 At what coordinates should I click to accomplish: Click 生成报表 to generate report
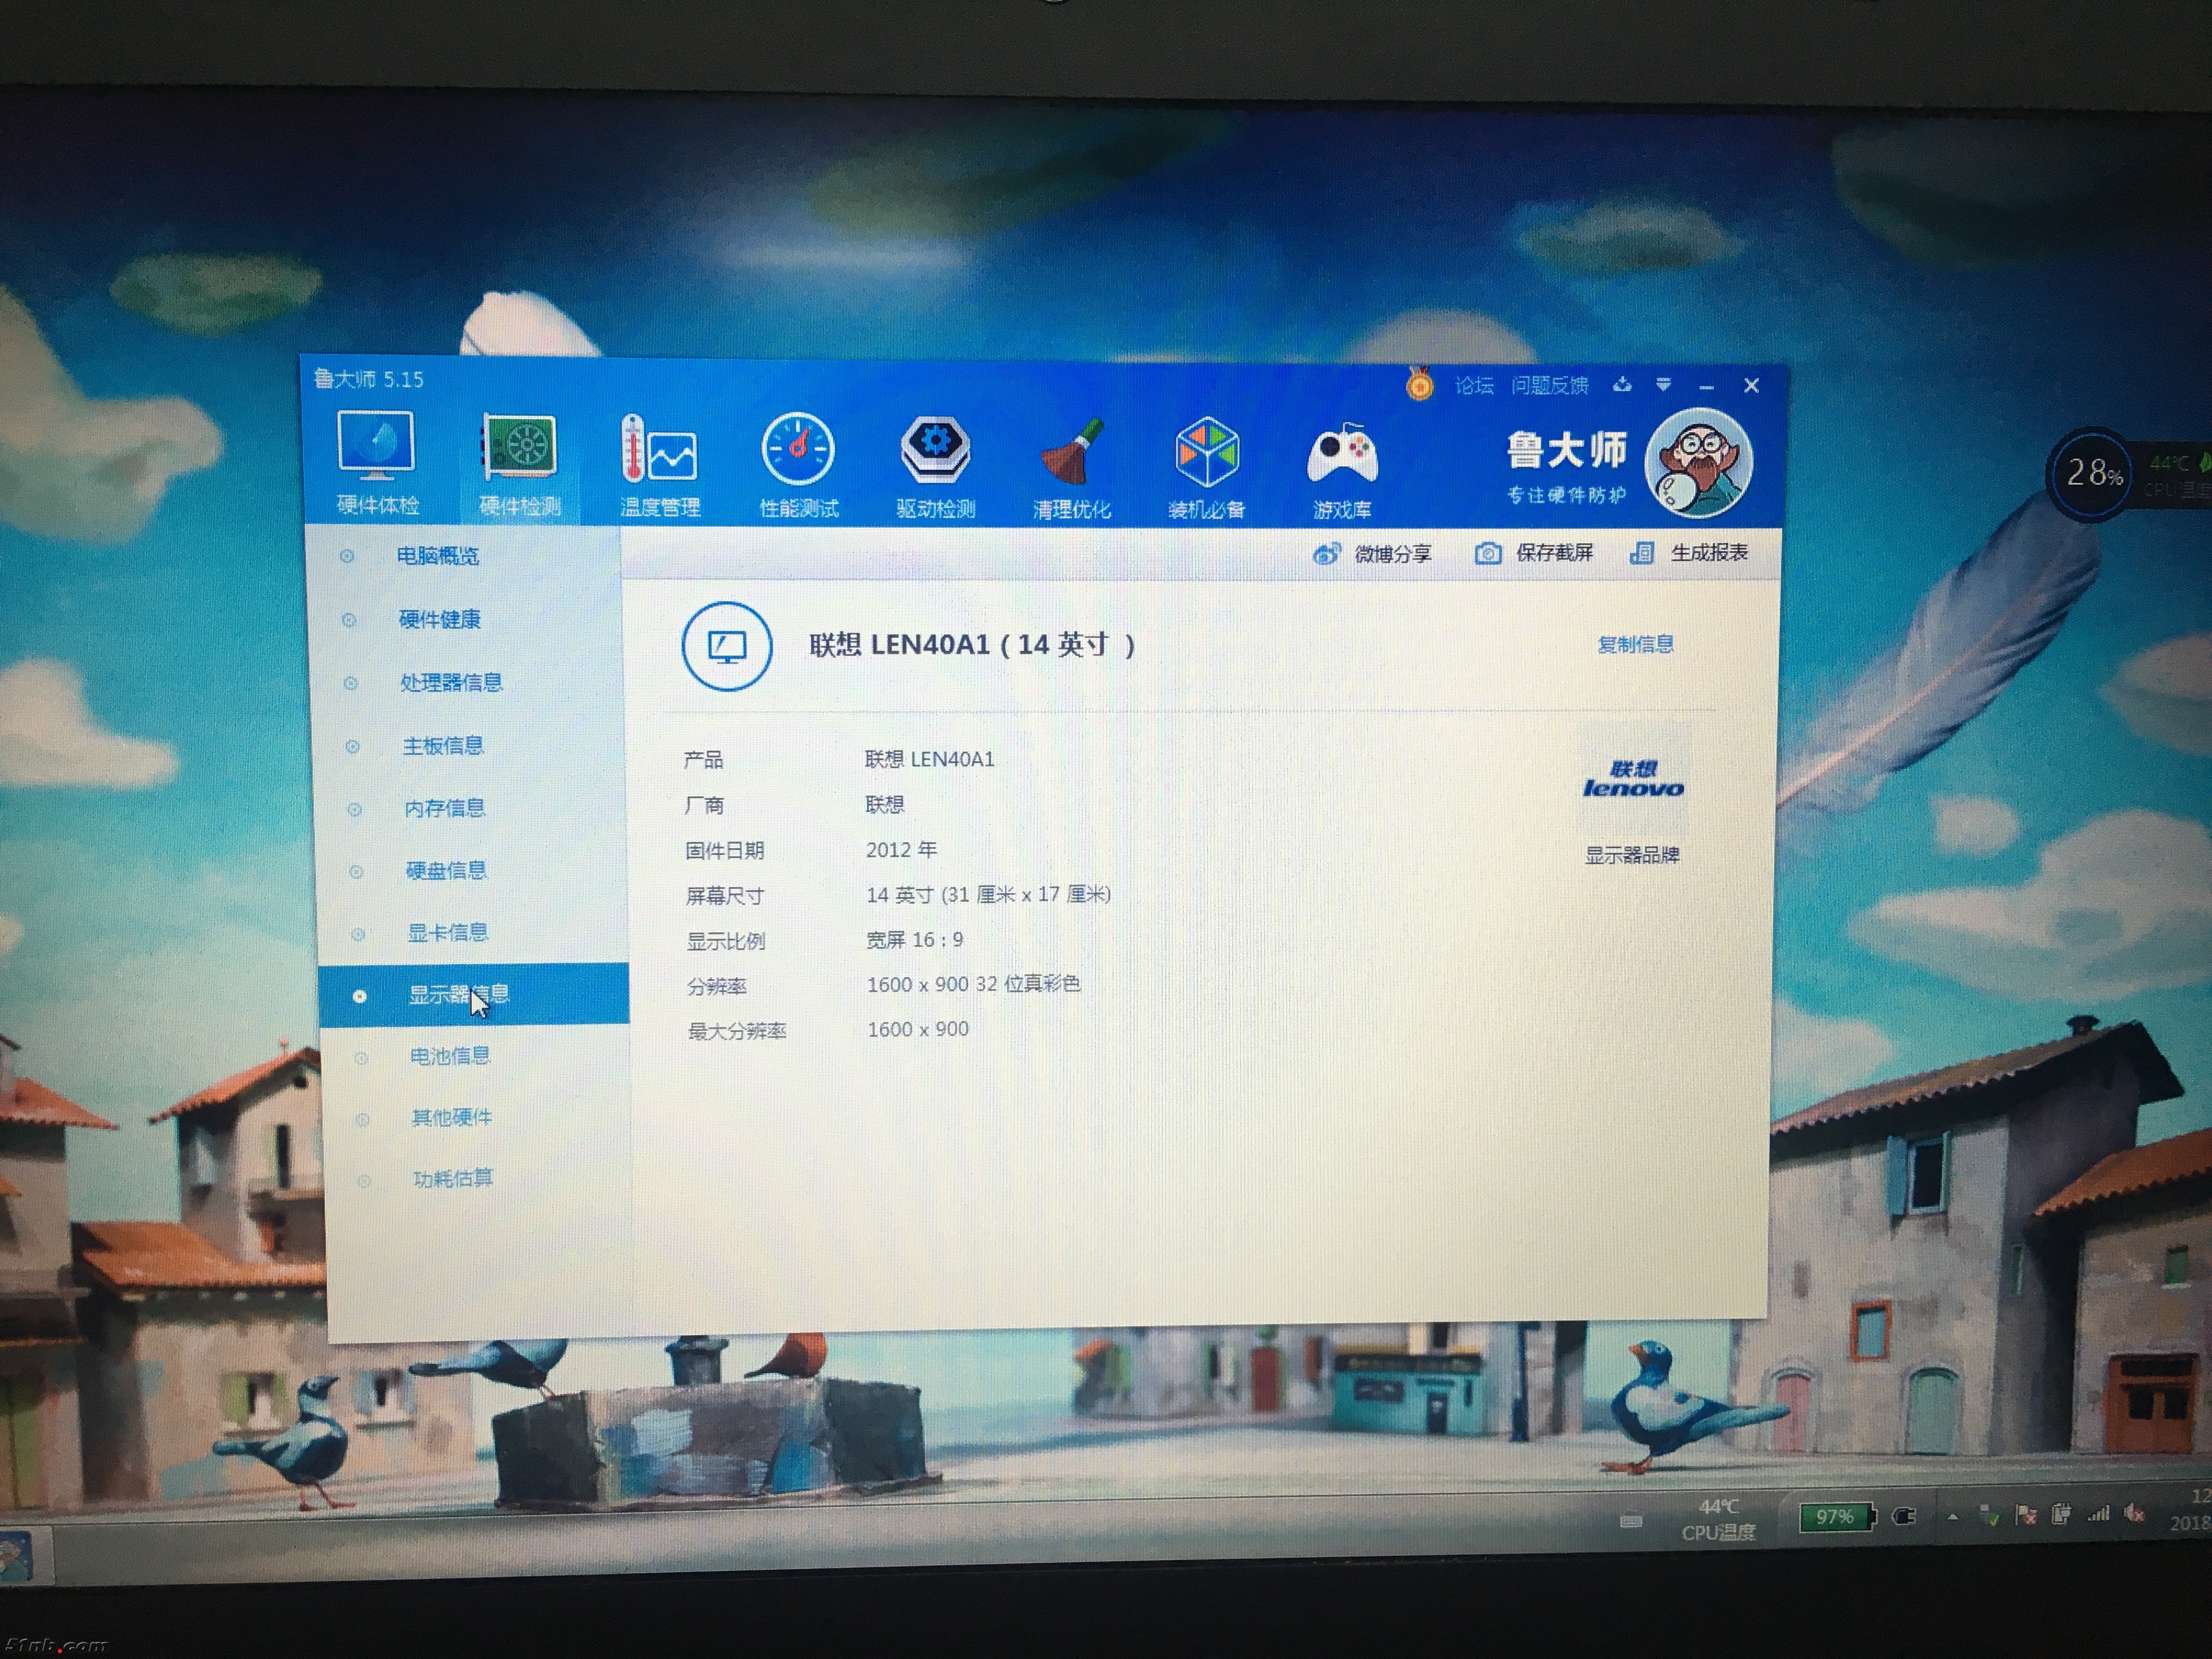1689,553
